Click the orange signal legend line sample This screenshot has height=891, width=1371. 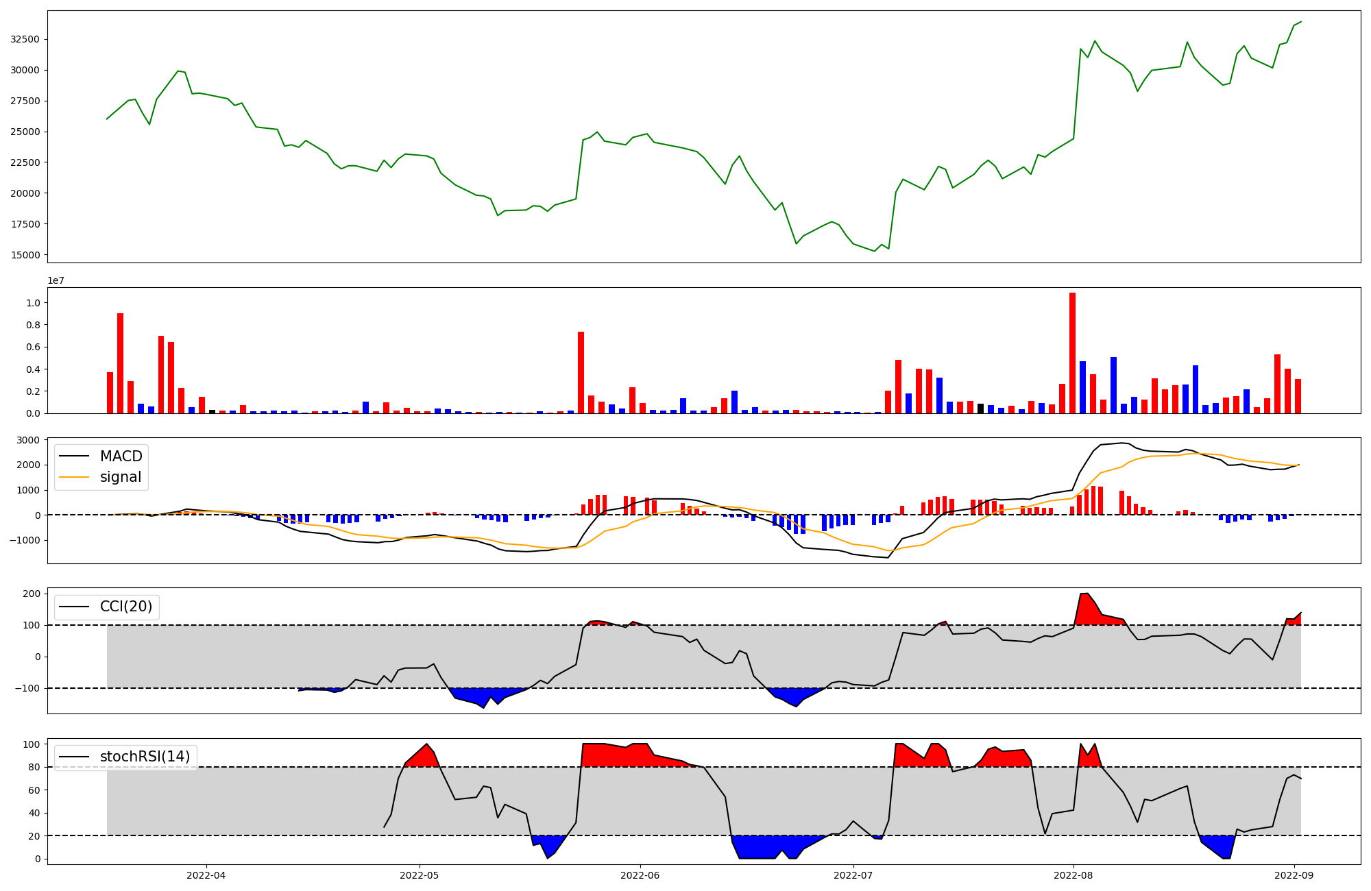pyautogui.click(x=74, y=477)
